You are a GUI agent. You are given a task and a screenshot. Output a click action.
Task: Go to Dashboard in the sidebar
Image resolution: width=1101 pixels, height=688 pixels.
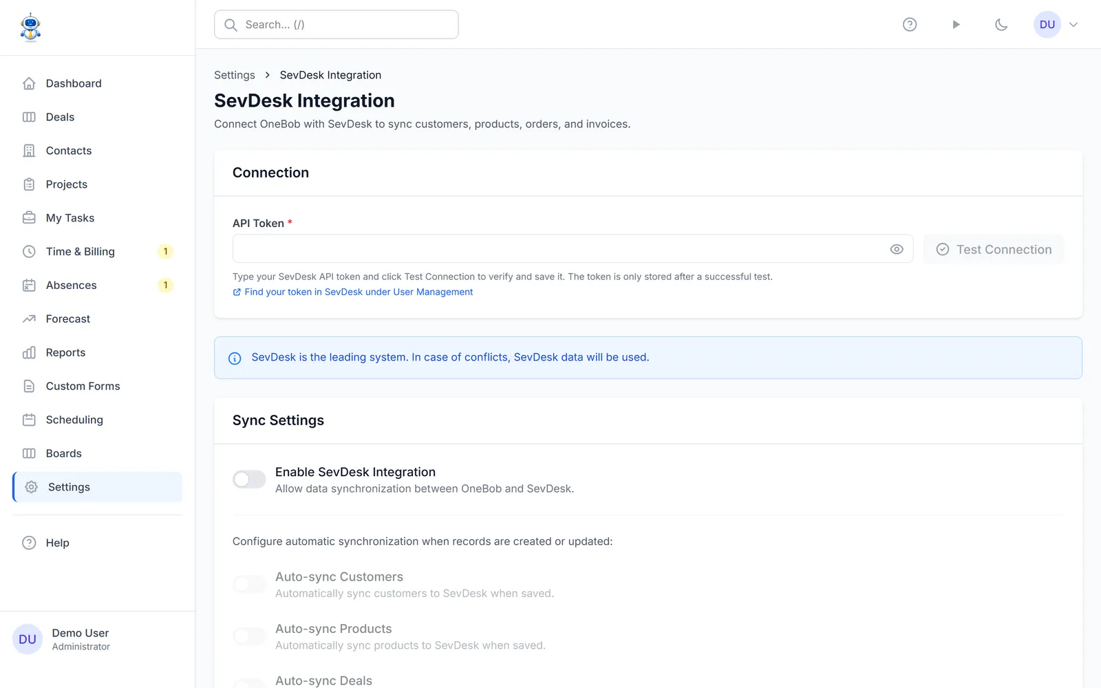98,83
